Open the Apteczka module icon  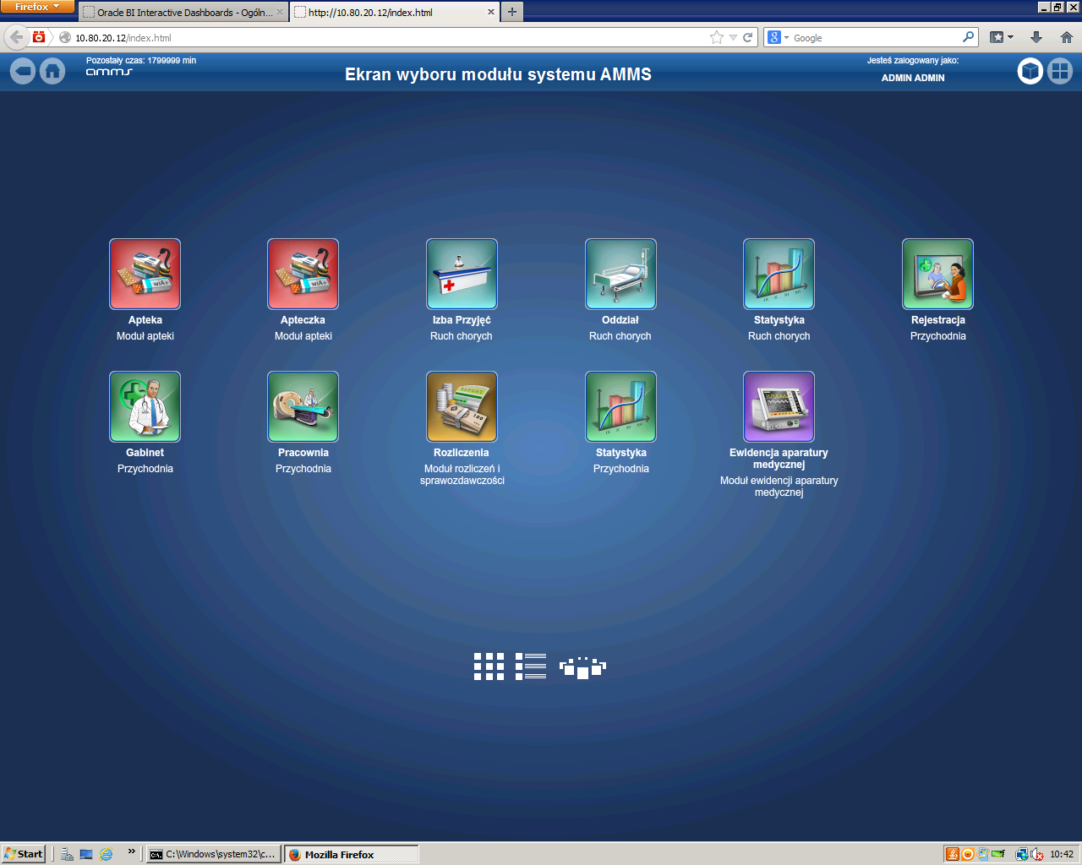pos(303,274)
